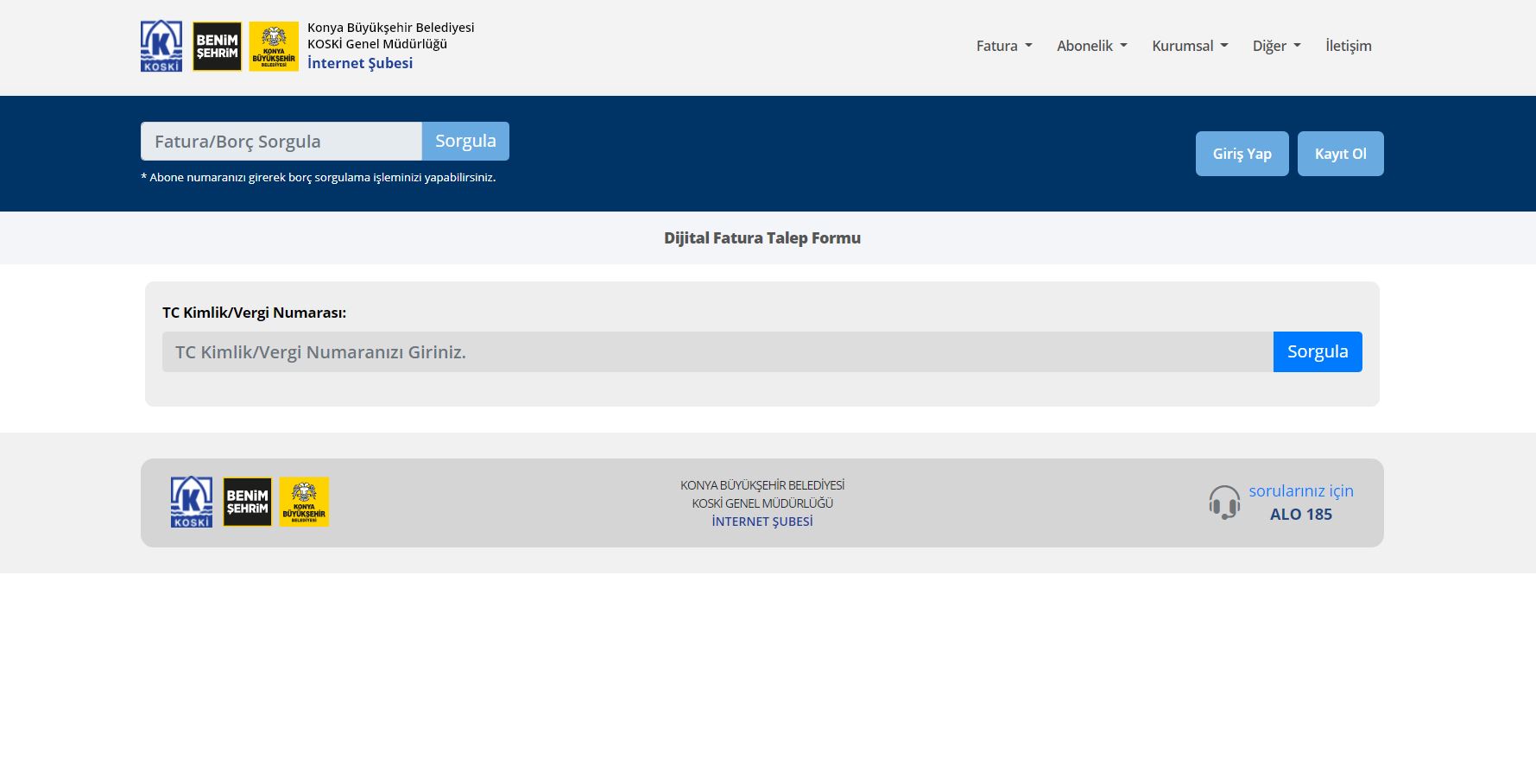1536x784 pixels.
Task: Open the İnternet Şubesi header link
Action: click(x=360, y=63)
